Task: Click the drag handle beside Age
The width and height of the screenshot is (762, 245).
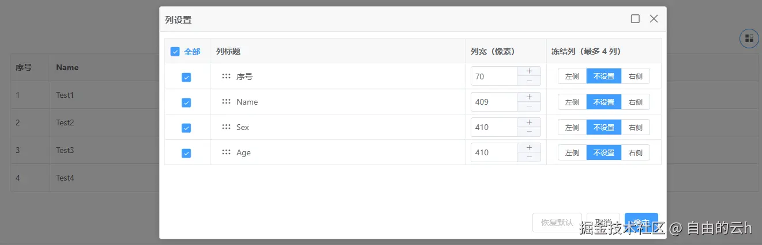Action: click(226, 152)
